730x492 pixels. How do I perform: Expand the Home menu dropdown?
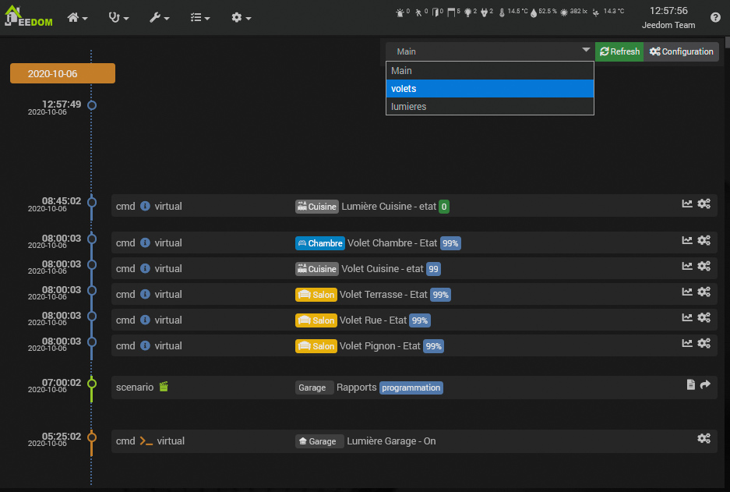[x=78, y=17]
